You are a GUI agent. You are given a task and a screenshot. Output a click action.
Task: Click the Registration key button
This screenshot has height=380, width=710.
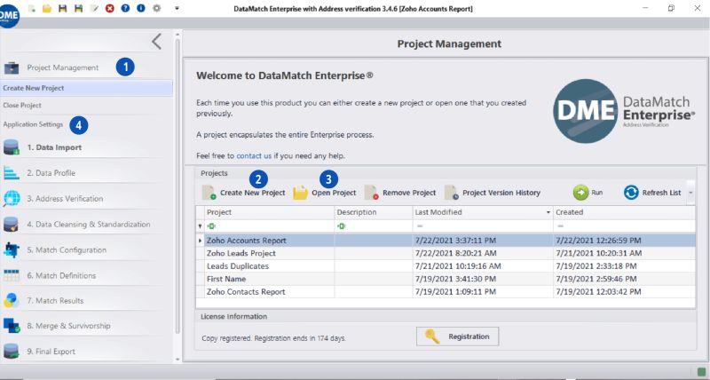coord(457,336)
